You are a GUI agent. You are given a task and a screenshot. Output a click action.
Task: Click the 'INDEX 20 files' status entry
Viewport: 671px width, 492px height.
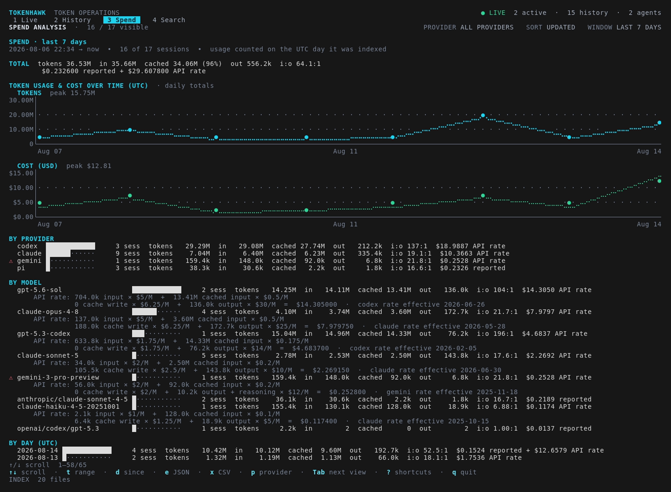point(39,479)
